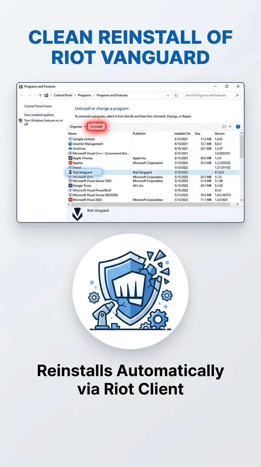This screenshot has height=467, width=261.
Task: Click the Sample Sanirest program icon
Action: click(x=70, y=139)
